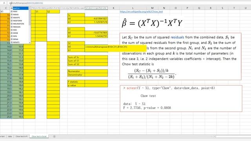Screen dimensions: 251x141
Task: Click the function icon beside MIN
Action: [12, 36]
